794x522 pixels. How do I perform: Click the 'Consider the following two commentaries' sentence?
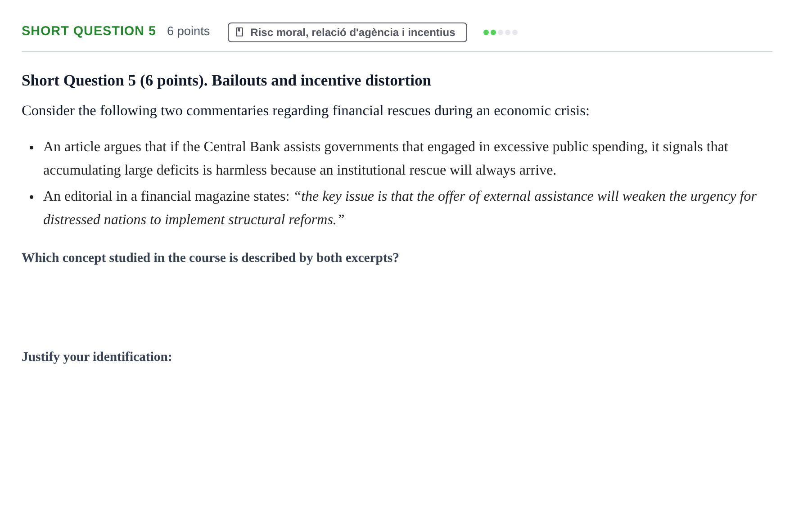click(306, 111)
